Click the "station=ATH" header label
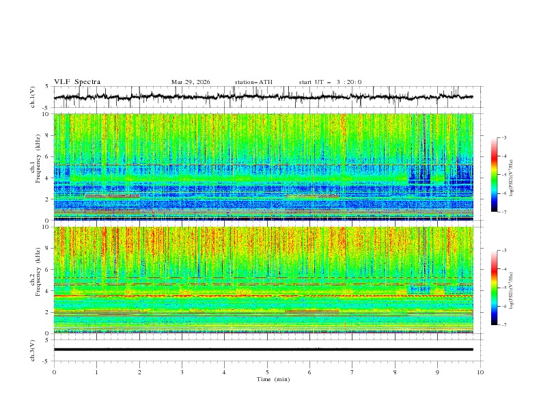The height and width of the screenshot is (418, 541). coord(253,82)
